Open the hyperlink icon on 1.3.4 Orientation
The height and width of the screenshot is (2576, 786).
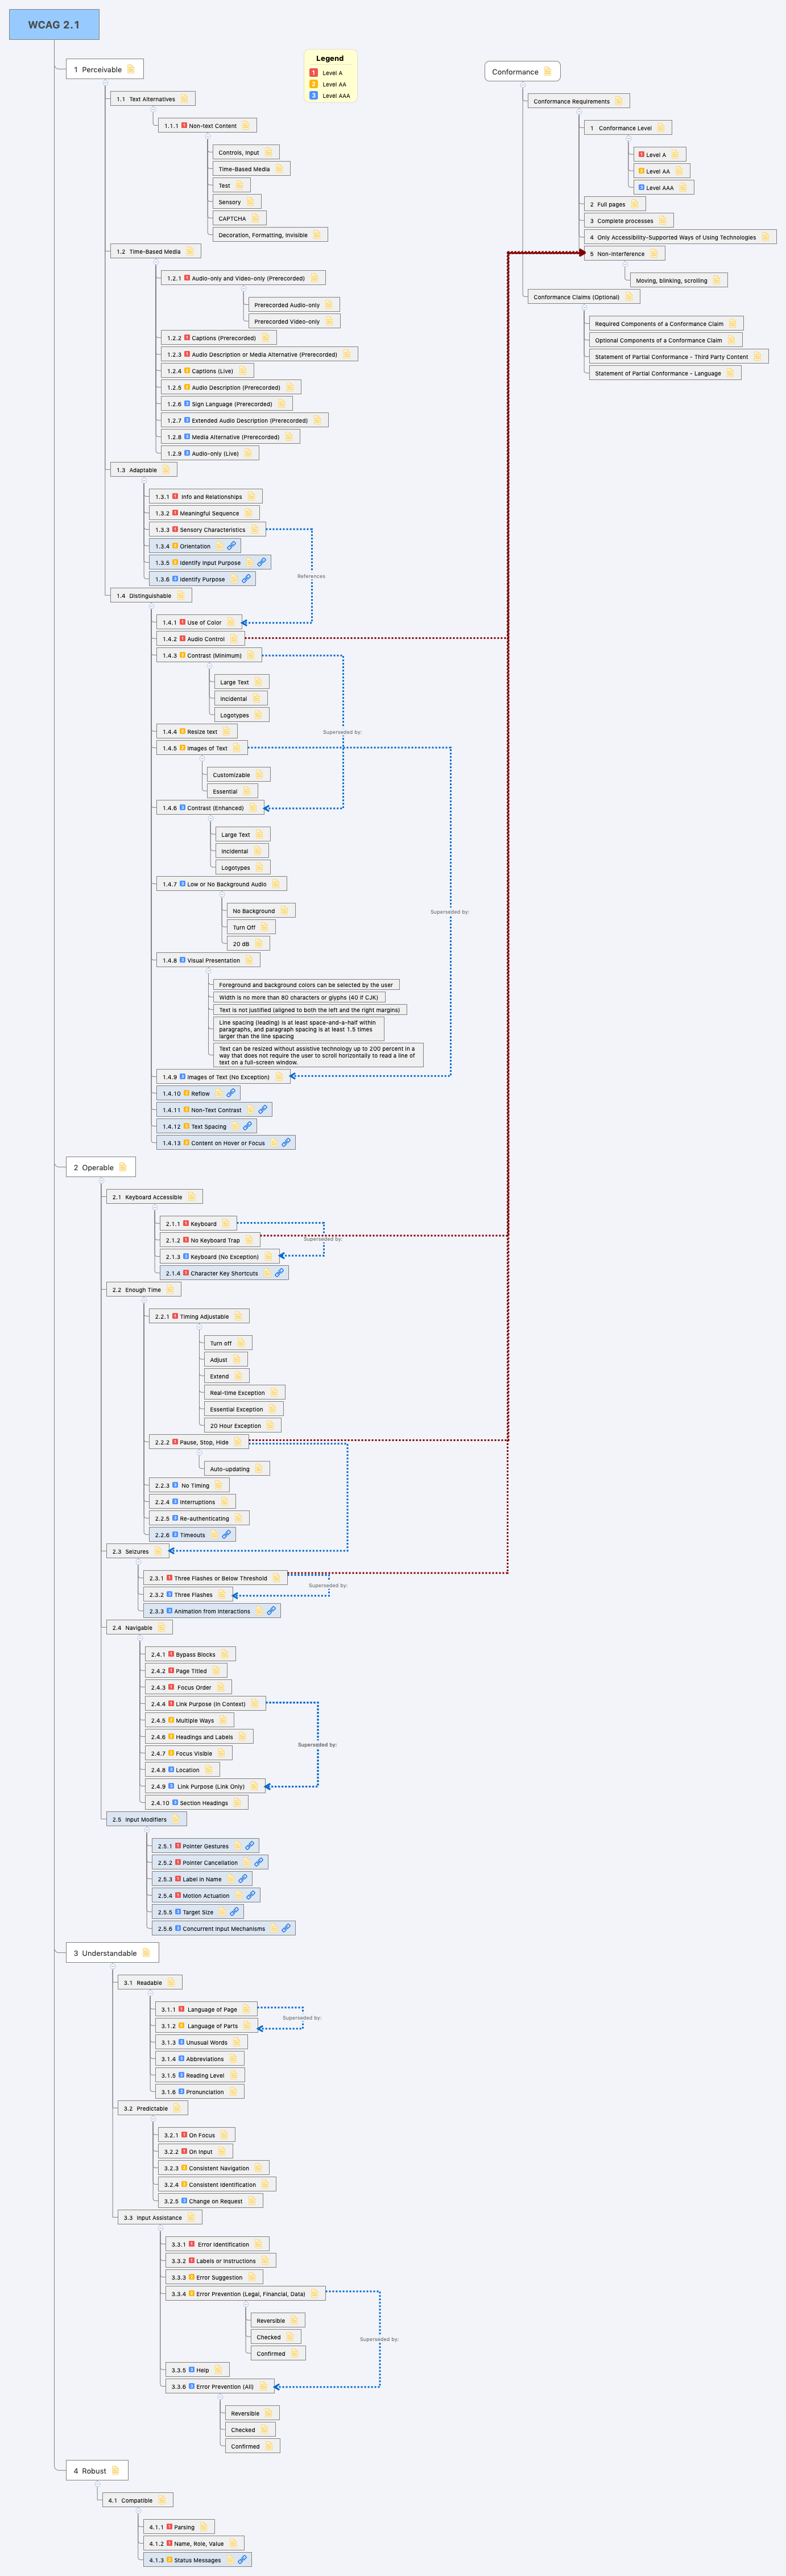click(231, 546)
